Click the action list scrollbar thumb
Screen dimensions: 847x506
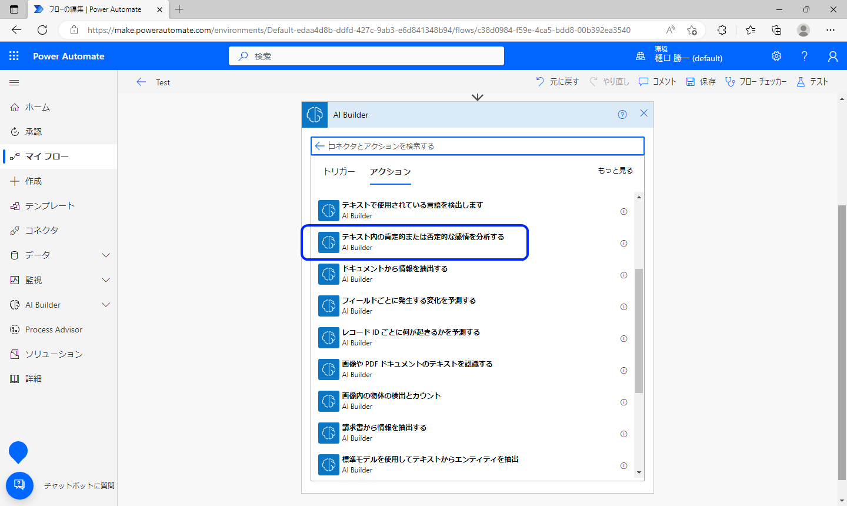tap(639, 331)
